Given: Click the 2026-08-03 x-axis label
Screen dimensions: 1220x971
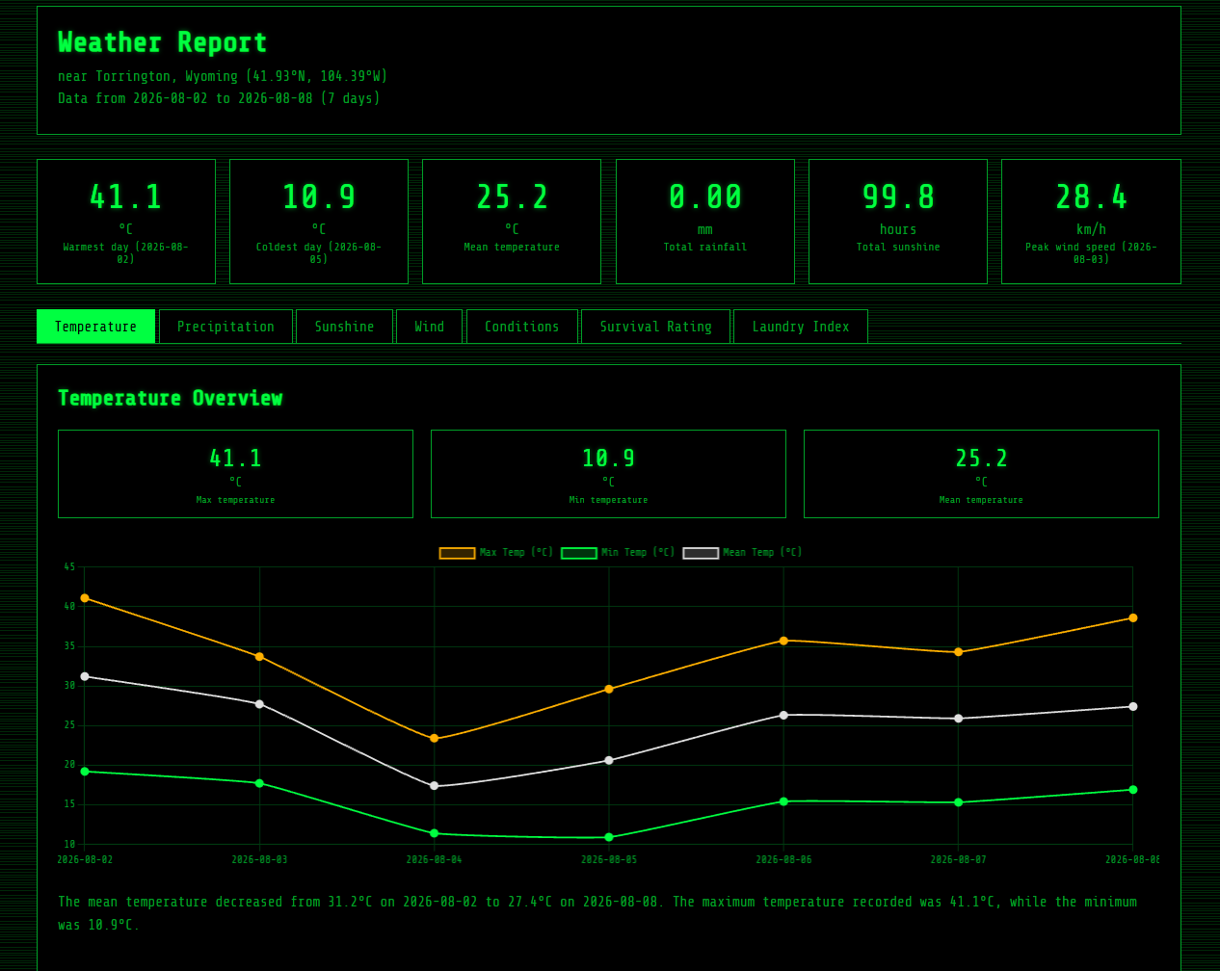Looking at the screenshot, I should click(259, 860).
